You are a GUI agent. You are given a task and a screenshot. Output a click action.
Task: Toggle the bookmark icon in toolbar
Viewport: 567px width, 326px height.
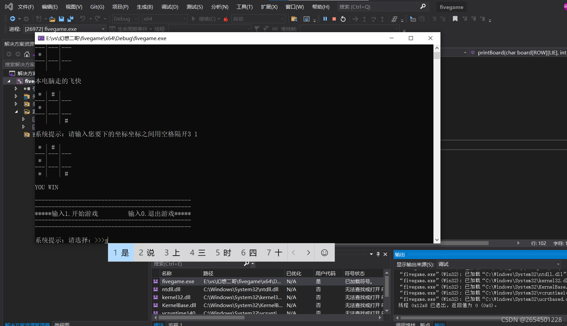(455, 19)
